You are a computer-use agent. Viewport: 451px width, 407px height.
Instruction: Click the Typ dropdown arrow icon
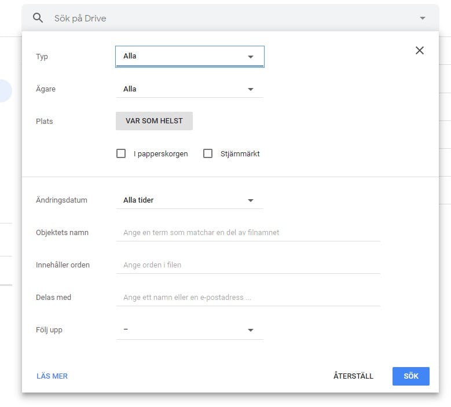(x=251, y=57)
